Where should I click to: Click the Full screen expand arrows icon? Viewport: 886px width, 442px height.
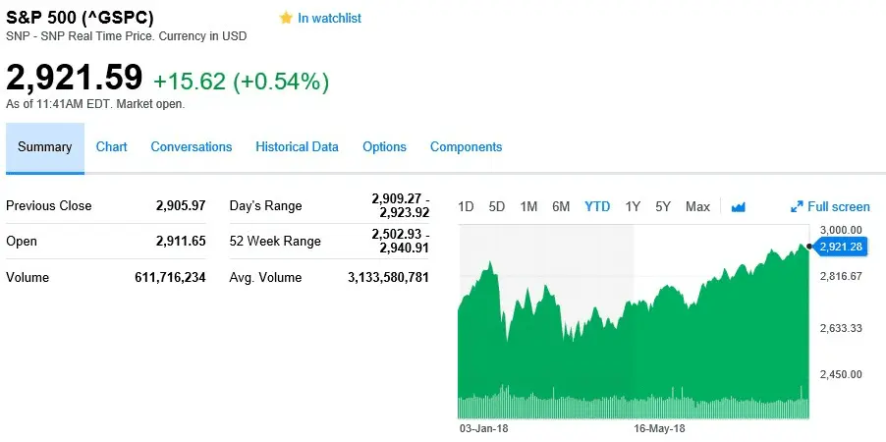coord(797,206)
